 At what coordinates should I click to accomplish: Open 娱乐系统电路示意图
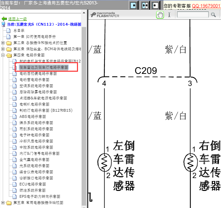pos(36,123)
